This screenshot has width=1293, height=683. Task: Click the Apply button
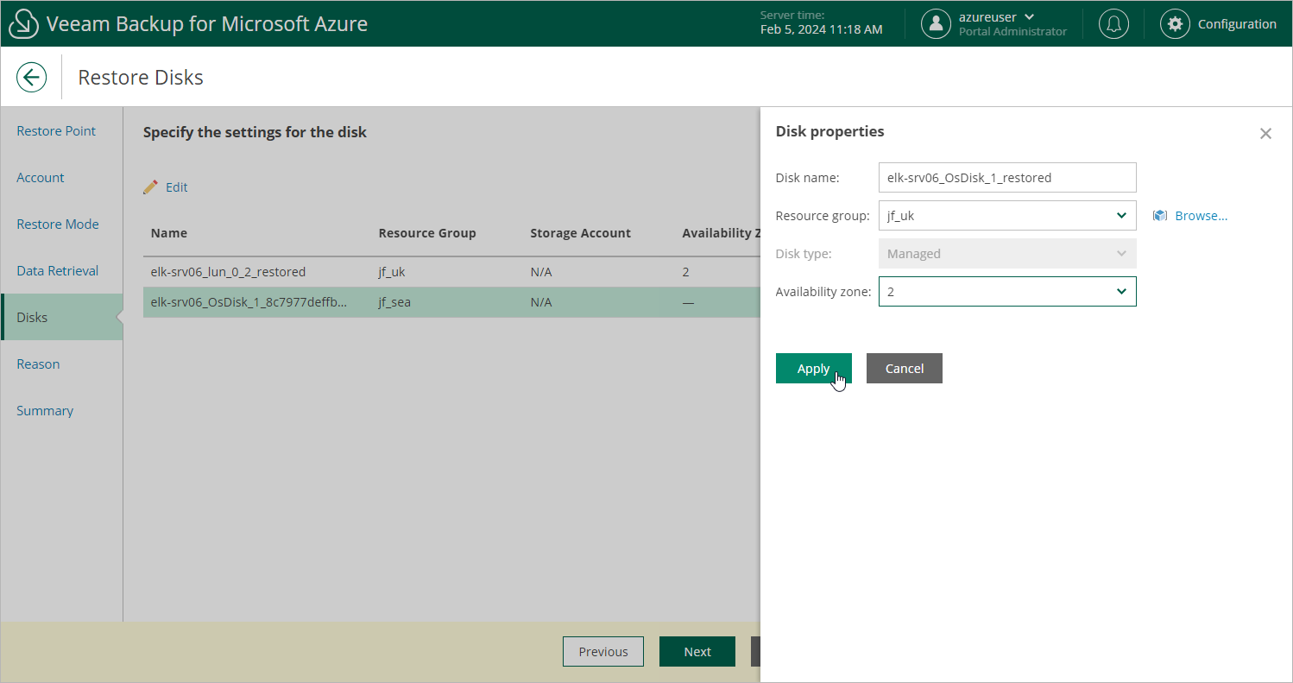(813, 368)
